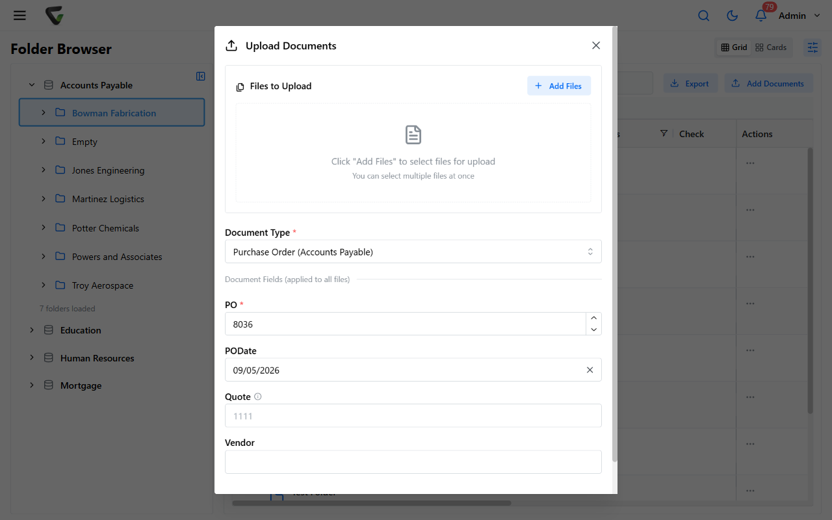Click the '7 folders loaded' text
The width and height of the screenshot is (832, 520).
point(68,309)
